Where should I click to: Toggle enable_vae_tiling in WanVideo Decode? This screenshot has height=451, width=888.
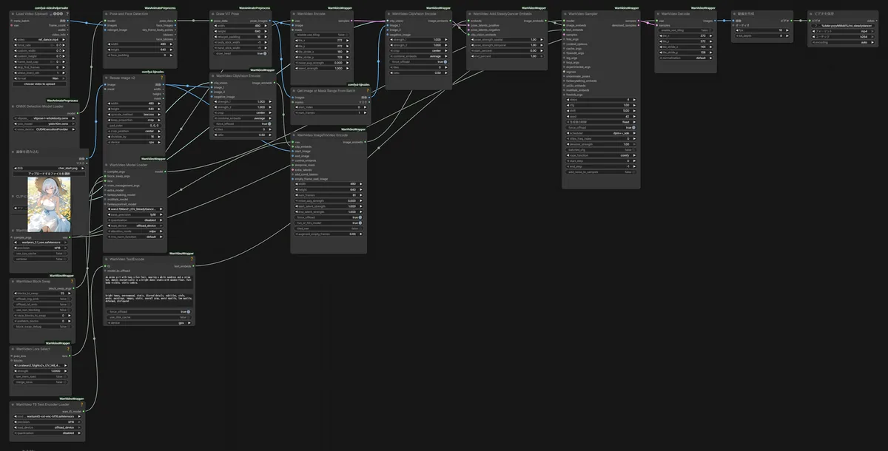click(685, 30)
